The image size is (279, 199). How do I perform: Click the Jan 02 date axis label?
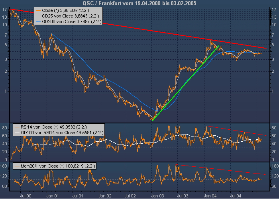click(105, 196)
